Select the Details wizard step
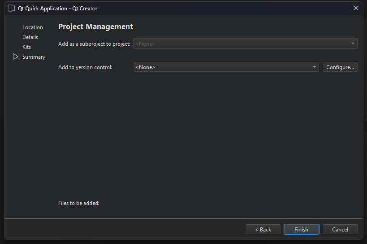 (x=30, y=37)
